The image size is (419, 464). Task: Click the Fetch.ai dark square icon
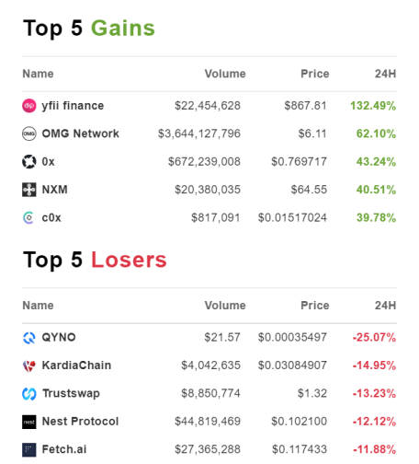[29, 449]
